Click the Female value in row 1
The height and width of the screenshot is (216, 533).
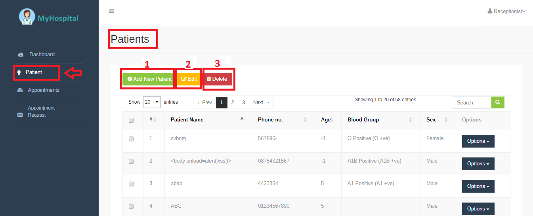tap(435, 138)
